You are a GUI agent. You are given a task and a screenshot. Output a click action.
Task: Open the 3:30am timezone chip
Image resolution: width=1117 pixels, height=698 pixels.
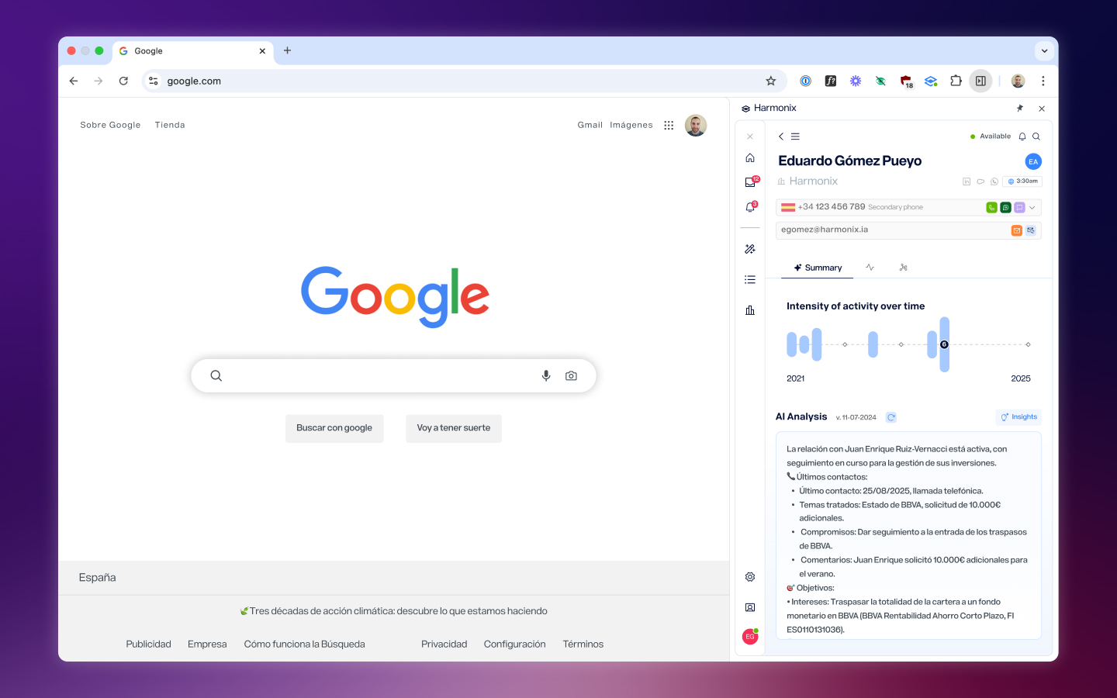1022,181
